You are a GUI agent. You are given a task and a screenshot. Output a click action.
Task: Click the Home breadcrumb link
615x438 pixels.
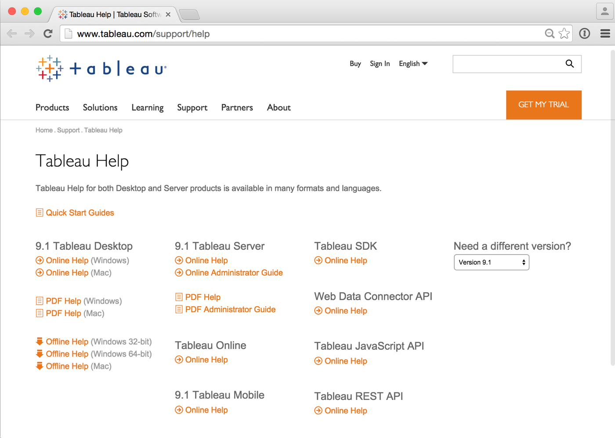pyautogui.click(x=44, y=130)
